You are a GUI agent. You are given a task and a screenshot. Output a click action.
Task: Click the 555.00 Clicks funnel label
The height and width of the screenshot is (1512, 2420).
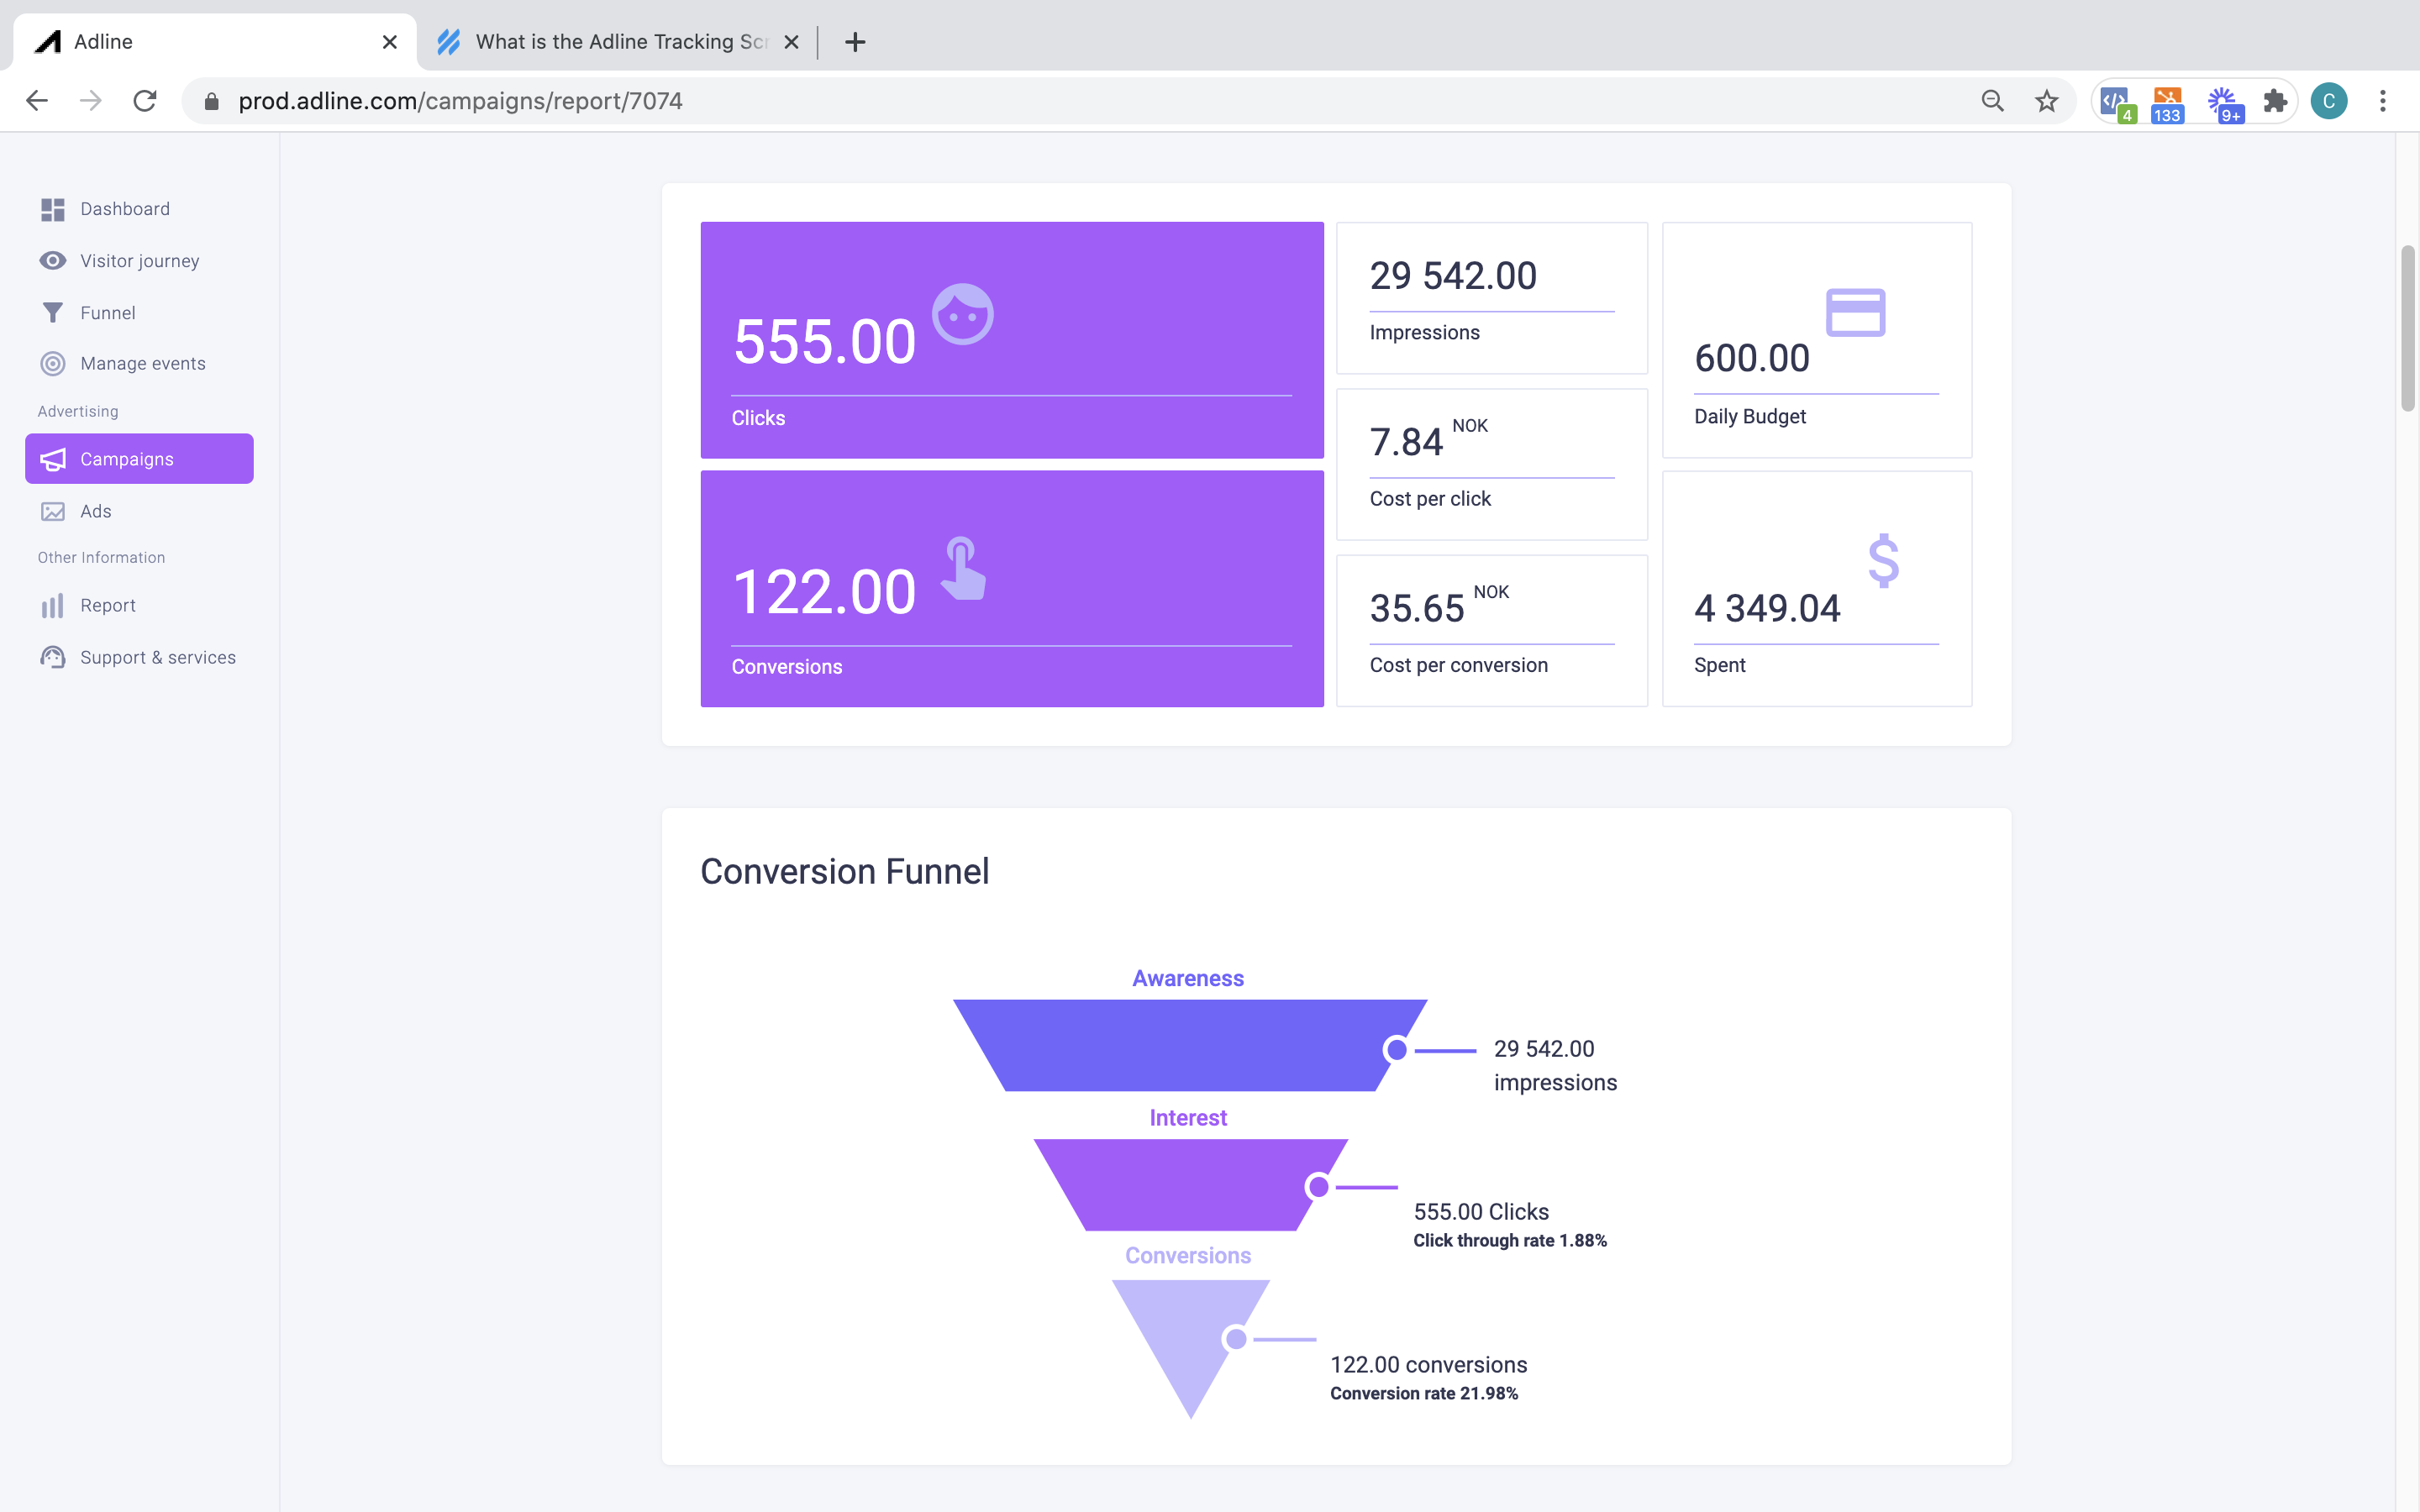[1481, 1212]
